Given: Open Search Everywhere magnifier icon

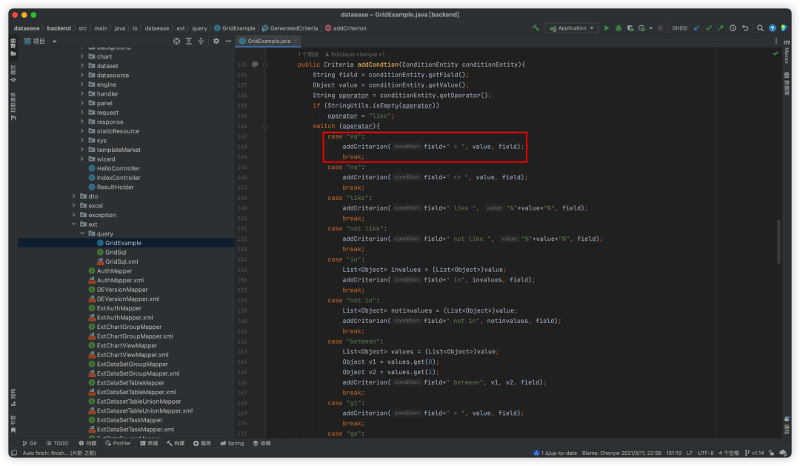Looking at the screenshot, I should tap(760, 28).
